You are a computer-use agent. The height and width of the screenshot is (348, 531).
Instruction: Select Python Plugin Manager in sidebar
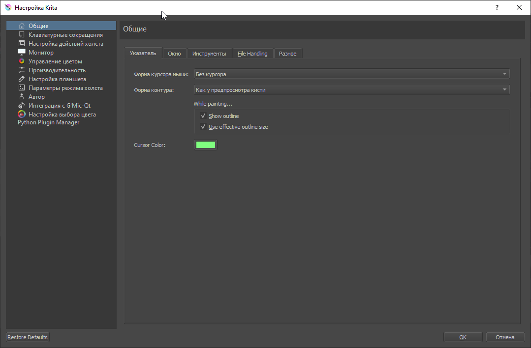click(48, 122)
